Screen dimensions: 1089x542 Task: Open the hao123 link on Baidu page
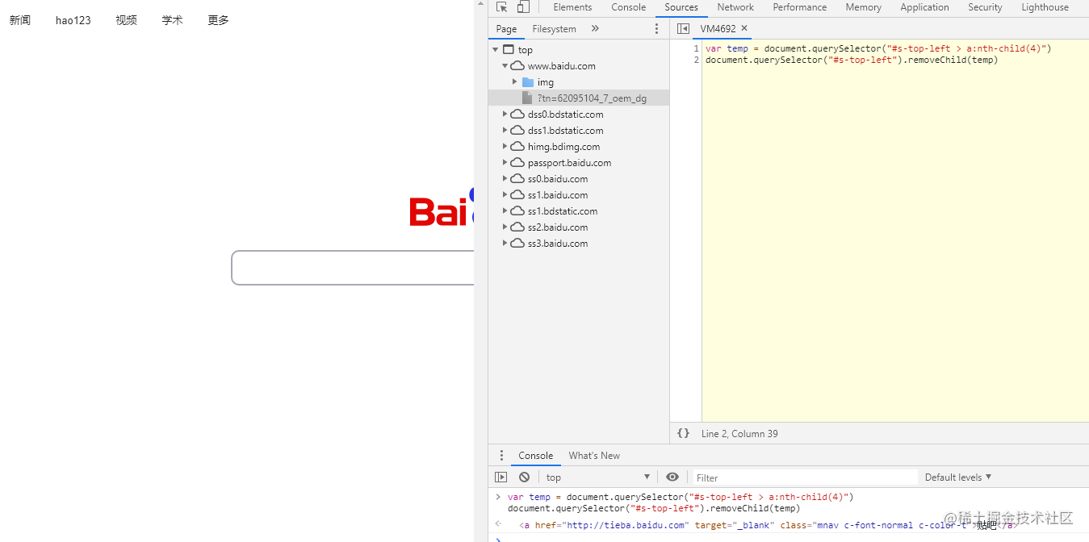click(73, 20)
